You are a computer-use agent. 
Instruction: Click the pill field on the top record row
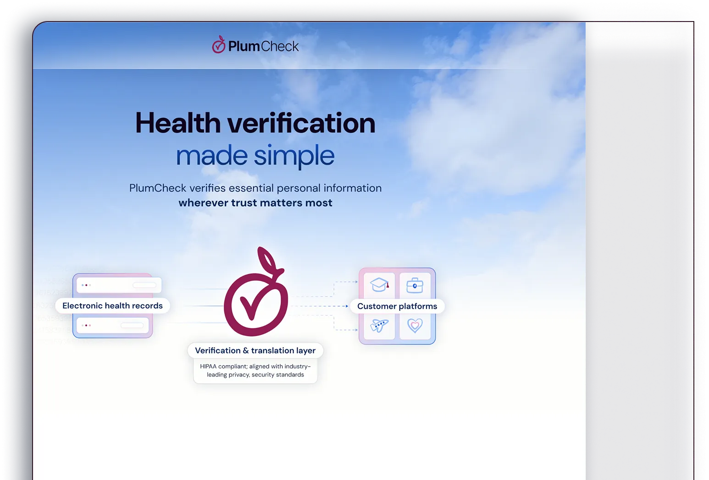pos(144,285)
